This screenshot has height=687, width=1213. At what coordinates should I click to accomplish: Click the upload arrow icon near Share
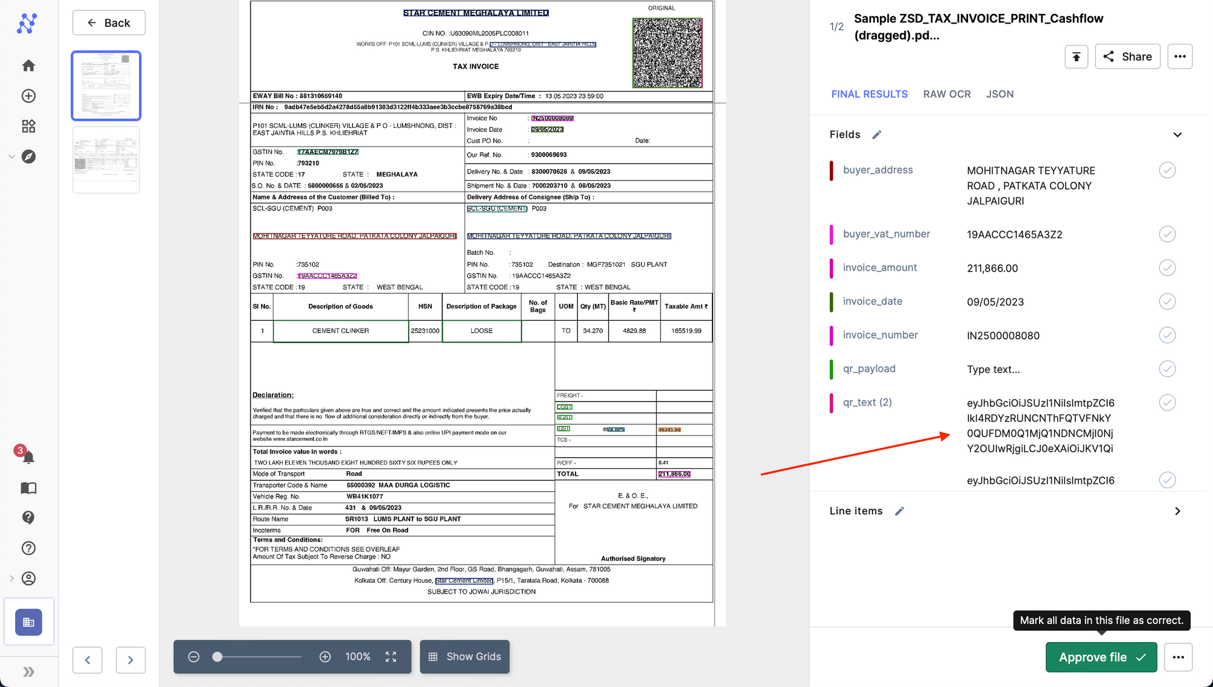click(1076, 56)
